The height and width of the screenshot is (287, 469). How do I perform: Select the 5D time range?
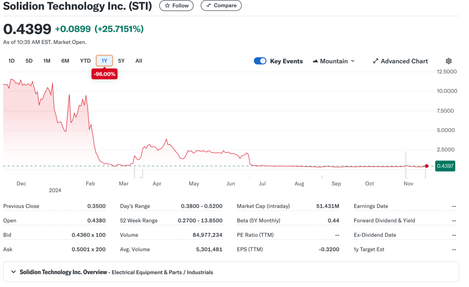pos(29,61)
